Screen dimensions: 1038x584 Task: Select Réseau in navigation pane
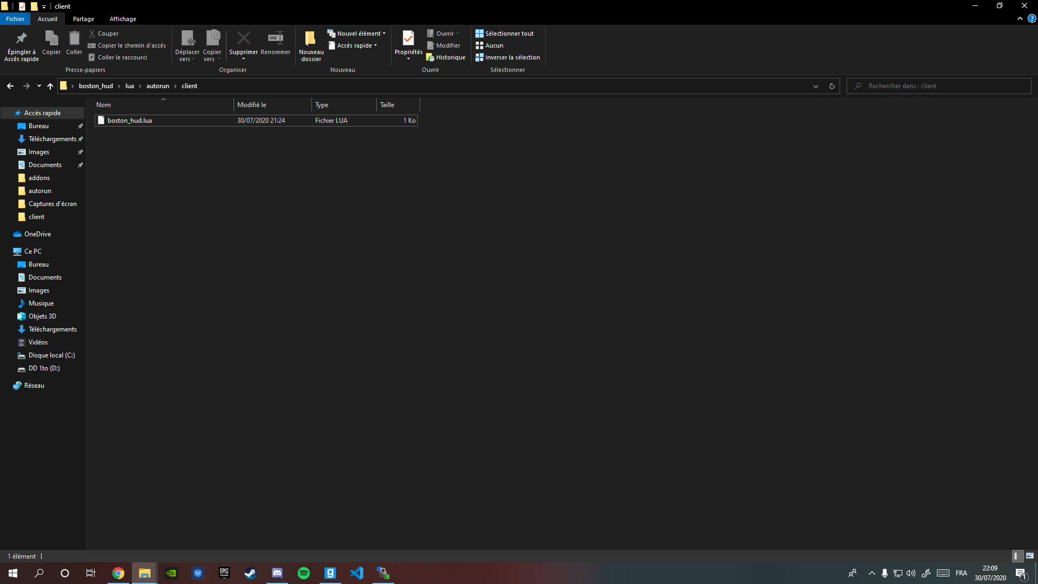tap(34, 386)
